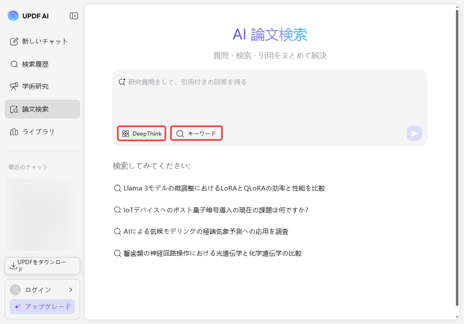Click the UPDFをダウンロード download button
Screen dimensions: 464x324
(x=42, y=265)
